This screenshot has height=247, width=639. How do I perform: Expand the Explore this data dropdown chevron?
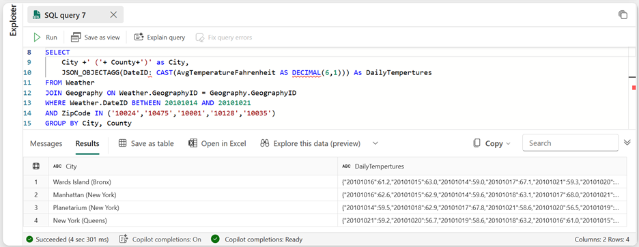tap(375, 143)
